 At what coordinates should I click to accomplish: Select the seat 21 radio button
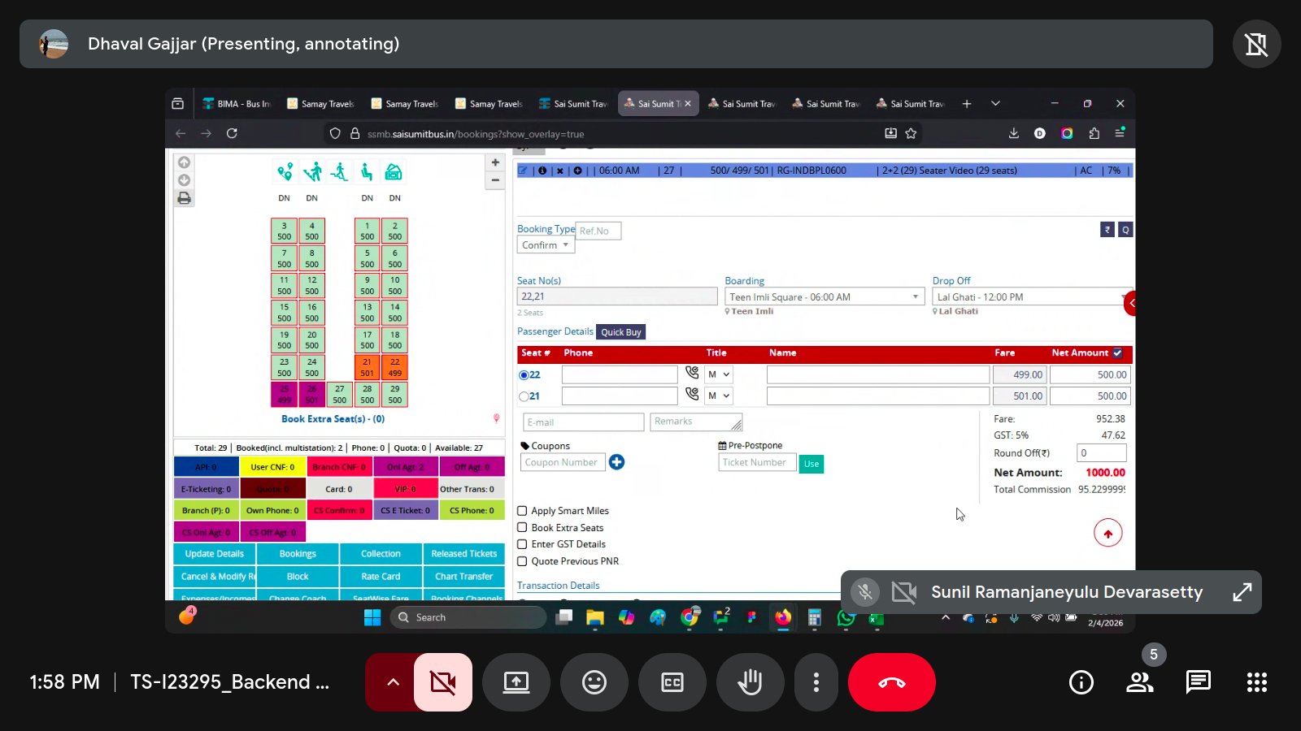[x=524, y=396]
